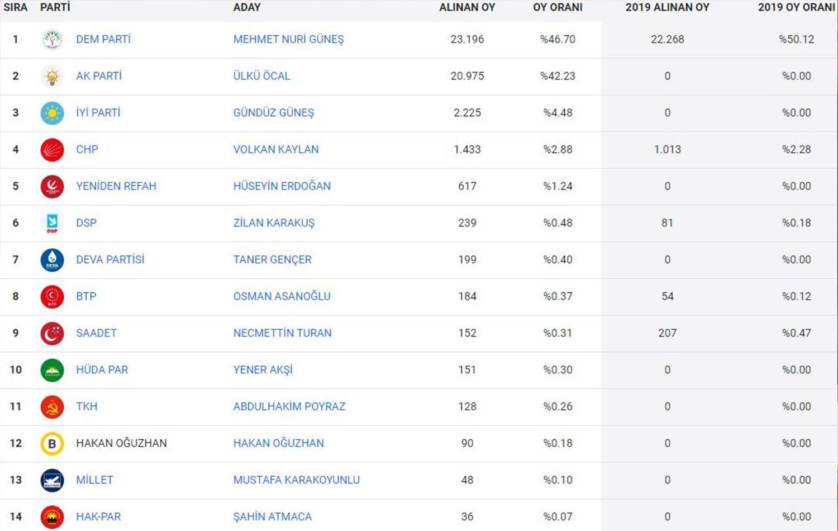The image size is (838, 531).
Task: Click the ALINAN OY column header
Action: (466, 8)
